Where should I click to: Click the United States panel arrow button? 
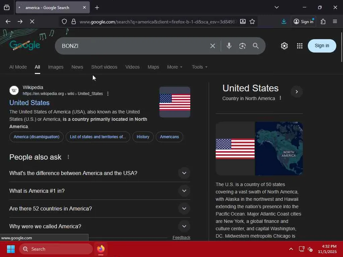(297, 92)
